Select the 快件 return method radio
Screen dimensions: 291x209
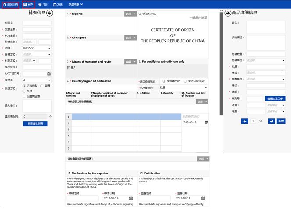(24, 91)
